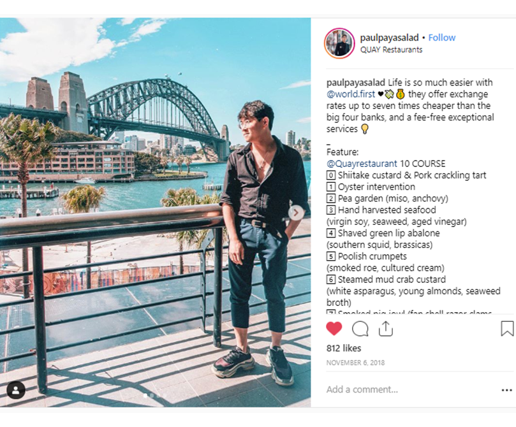Follow the paulpayasalad account

pyautogui.click(x=441, y=38)
